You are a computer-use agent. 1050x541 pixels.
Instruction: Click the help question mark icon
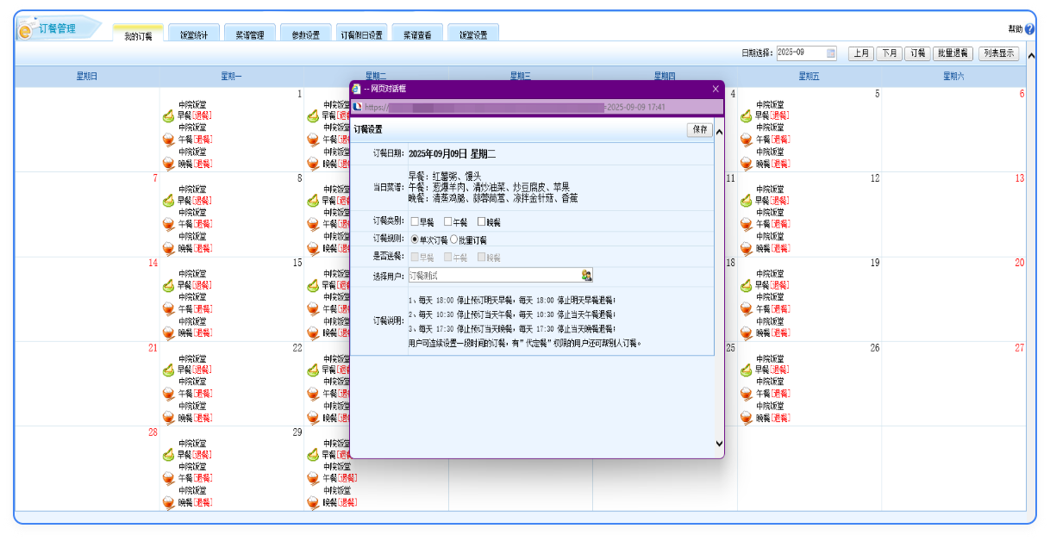(1029, 29)
